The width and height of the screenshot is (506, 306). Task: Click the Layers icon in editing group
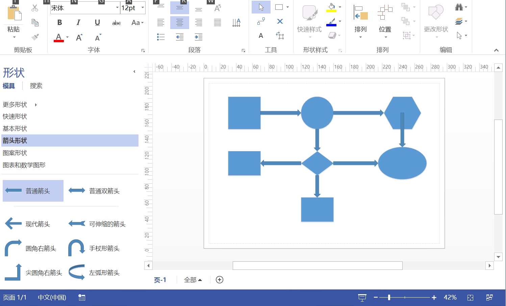(459, 21)
